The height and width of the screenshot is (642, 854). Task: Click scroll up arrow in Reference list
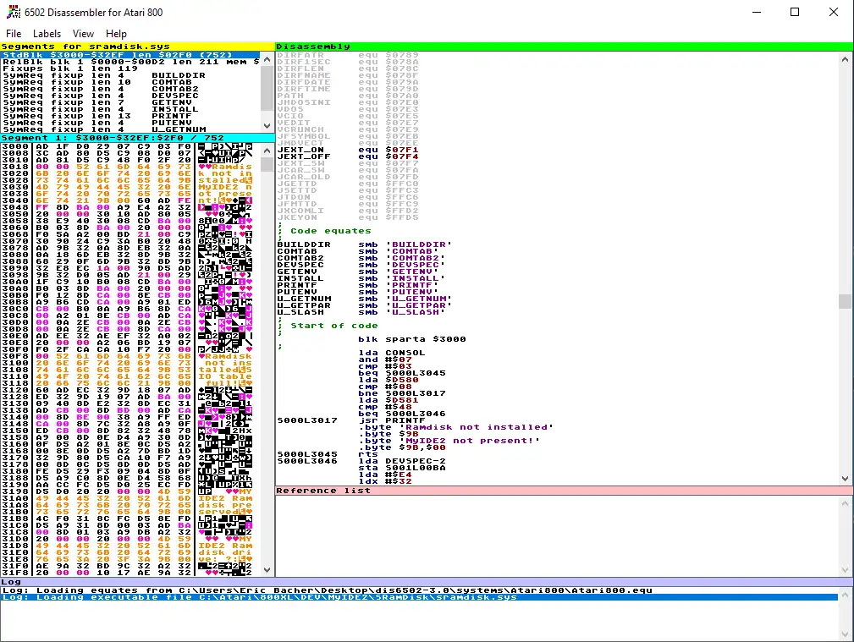click(845, 503)
